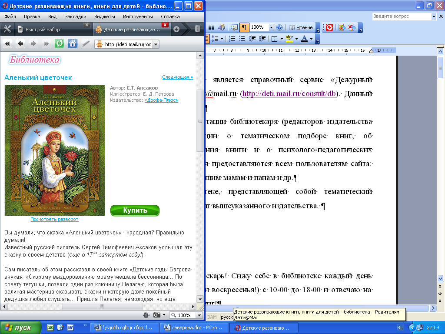
Task: Click the Посмотреть разворот link
Action: pos(54,219)
